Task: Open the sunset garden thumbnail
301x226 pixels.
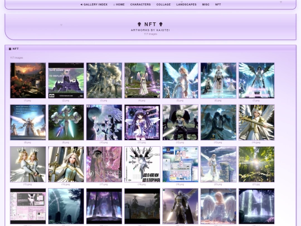Action: coord(28,80)
